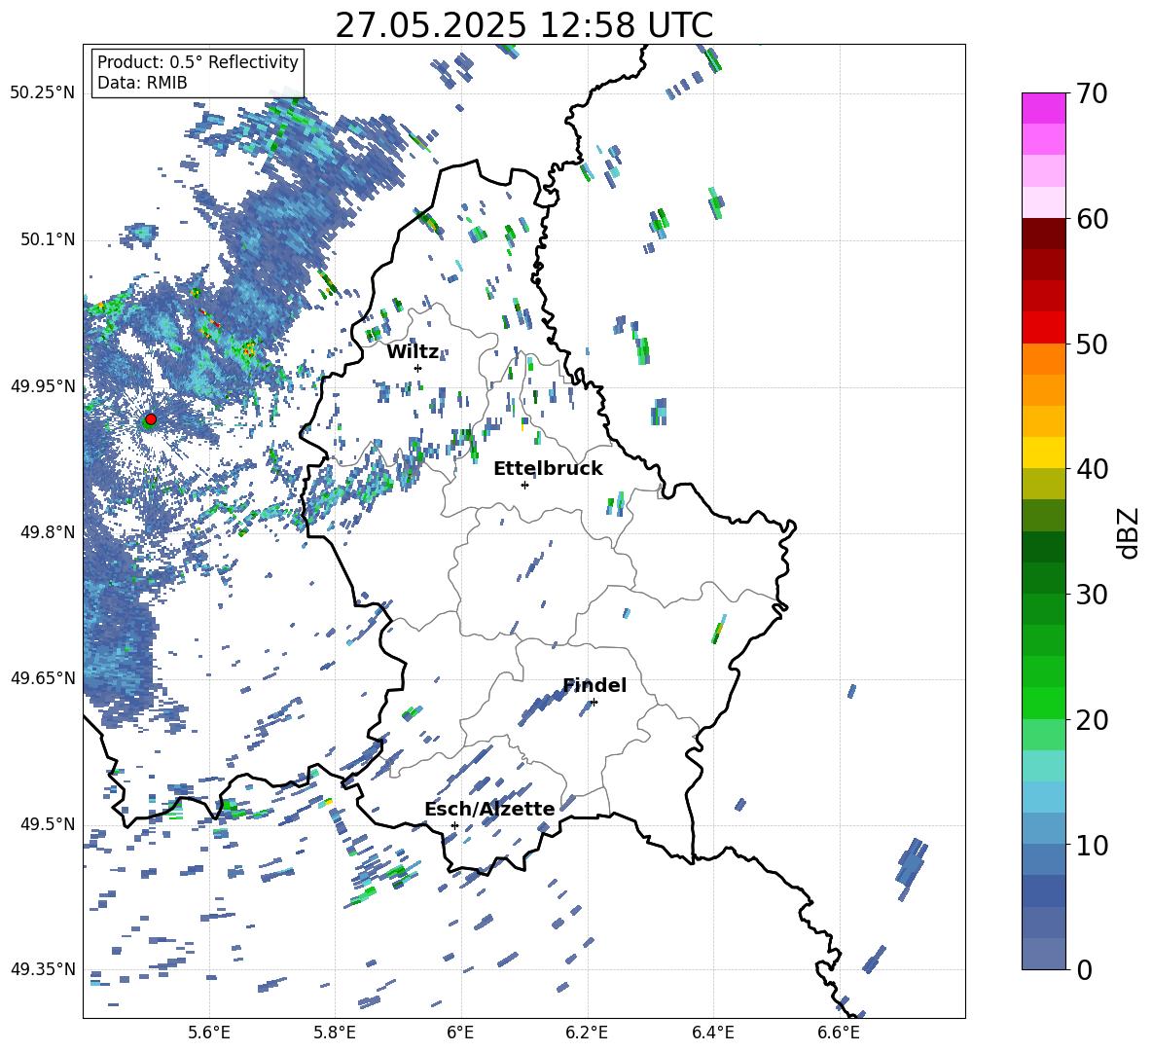Click the 6.2°E longitude label
Screen dimensions: 1152x1052
(587, 1034)
